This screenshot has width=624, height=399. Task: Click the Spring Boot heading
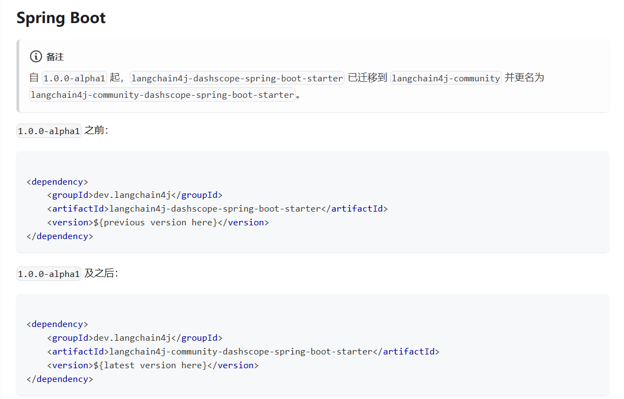pos(61,18)
